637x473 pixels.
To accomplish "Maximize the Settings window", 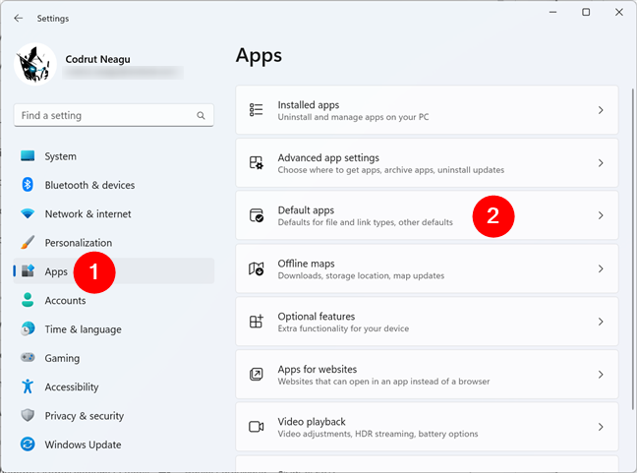I will 586,12.
